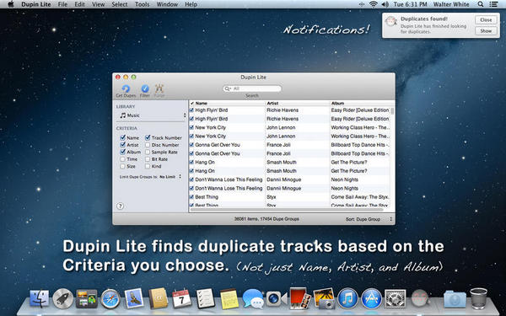Open Mail stamp icon in the Dock
Viewport: 506px width, 316px height.
pyautogui.click(x=134, y=298)
